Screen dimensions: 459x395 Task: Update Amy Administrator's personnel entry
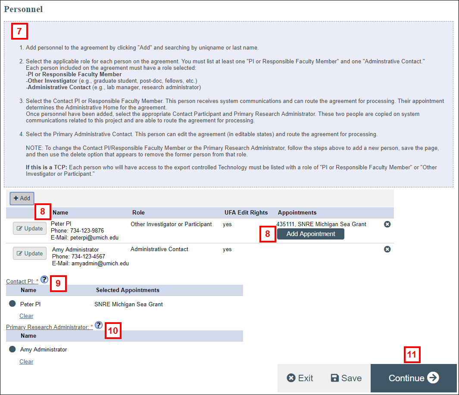30,253
